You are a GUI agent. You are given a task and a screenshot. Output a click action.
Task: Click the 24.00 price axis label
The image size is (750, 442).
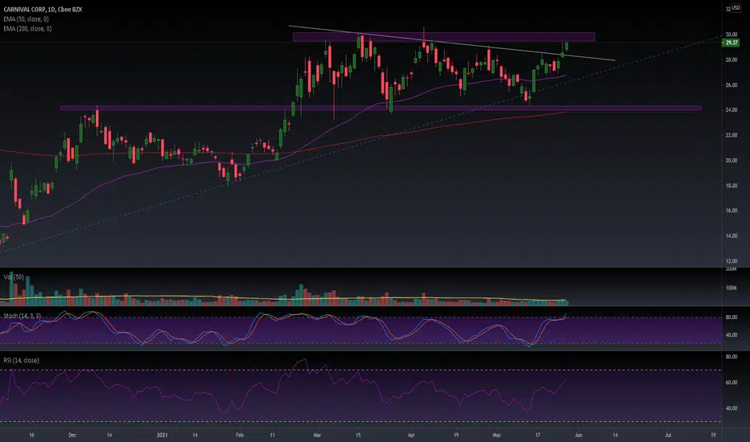click(x=731, y=110)
